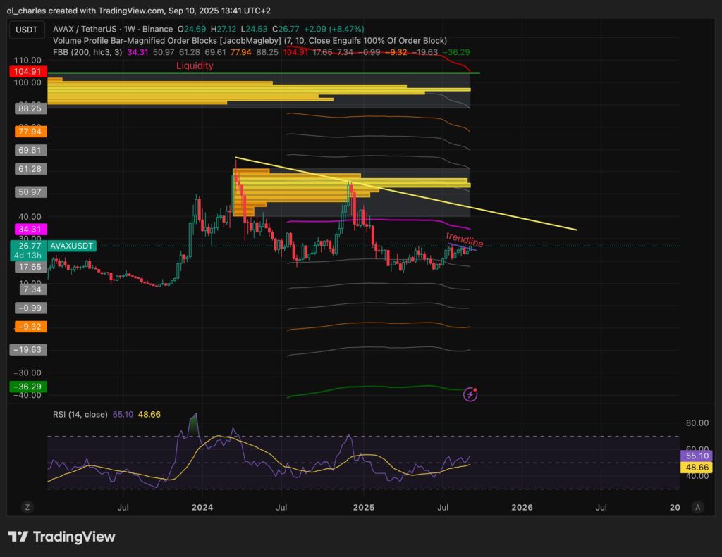
Task: Click the FBB (200, hlc3, 3) indicator legend
Action: click(86, 52)
